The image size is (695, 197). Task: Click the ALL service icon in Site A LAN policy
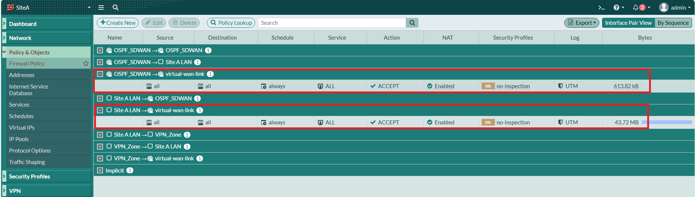point(320,123)
